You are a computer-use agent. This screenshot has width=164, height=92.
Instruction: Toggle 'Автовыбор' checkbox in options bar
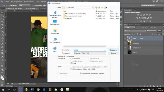[x=9, y=5]
